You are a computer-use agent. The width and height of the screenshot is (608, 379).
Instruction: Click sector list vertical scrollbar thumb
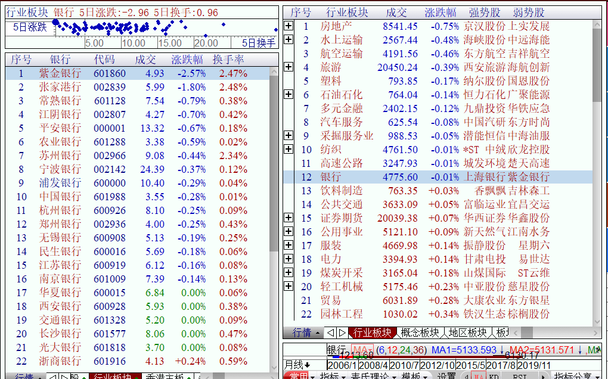(x=597, y=66)
